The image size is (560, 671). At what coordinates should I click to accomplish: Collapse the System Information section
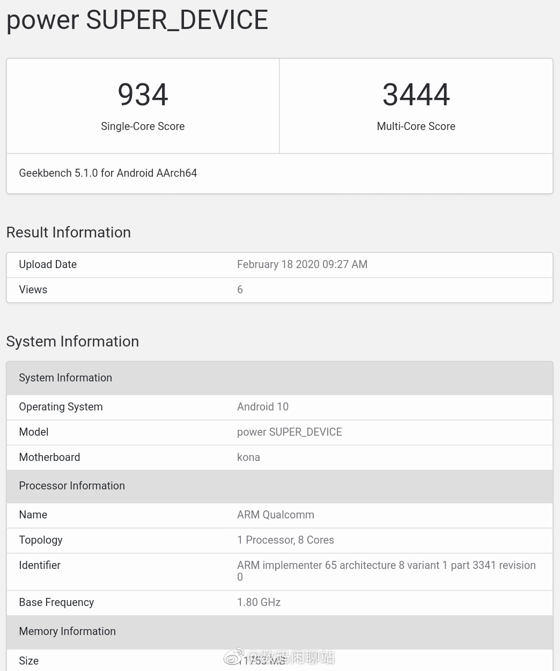click(72, 341)
